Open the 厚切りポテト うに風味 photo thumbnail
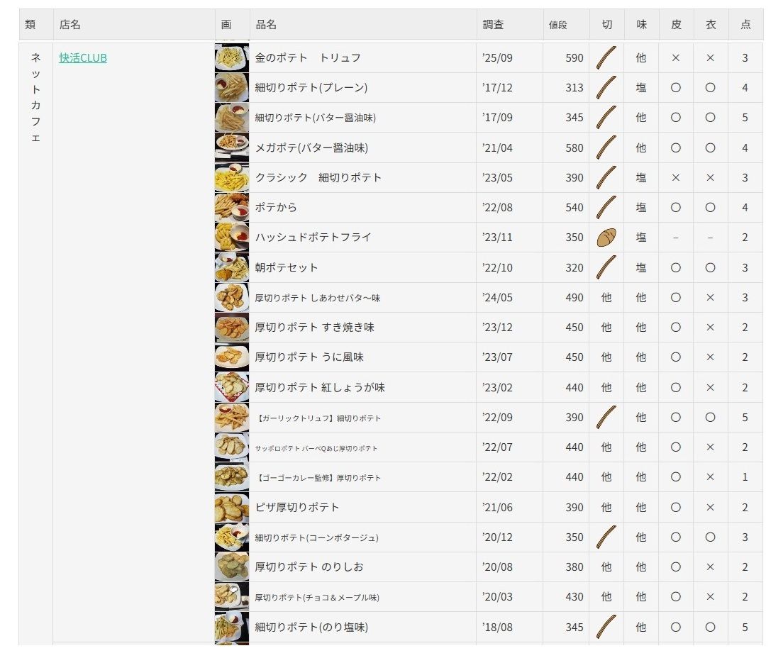 tap(232, 357)
